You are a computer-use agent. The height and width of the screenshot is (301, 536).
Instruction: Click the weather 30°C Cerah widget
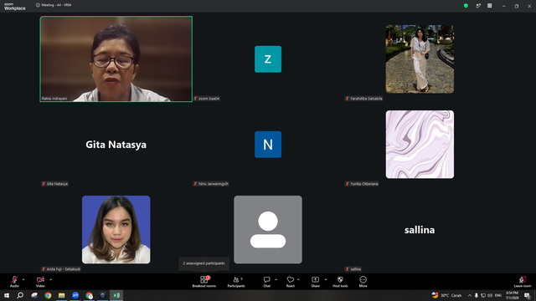[446, 295]
